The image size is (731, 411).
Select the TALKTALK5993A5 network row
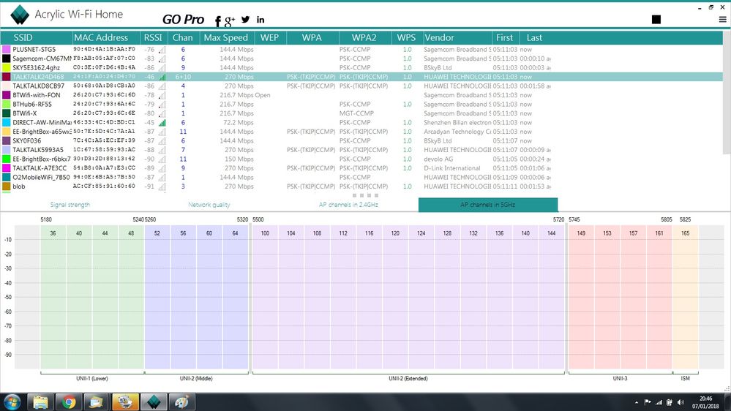click(361, 150)
